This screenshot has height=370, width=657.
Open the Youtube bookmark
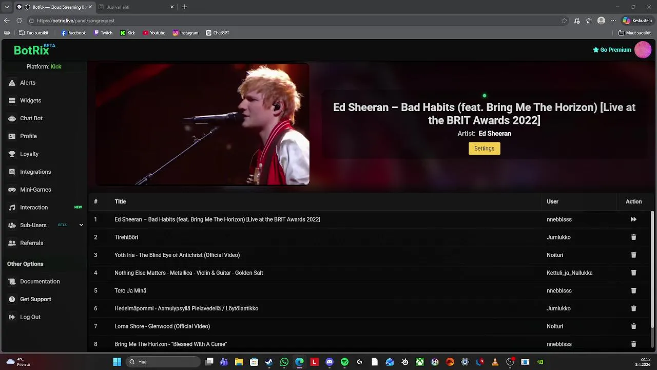pos(154,33)
